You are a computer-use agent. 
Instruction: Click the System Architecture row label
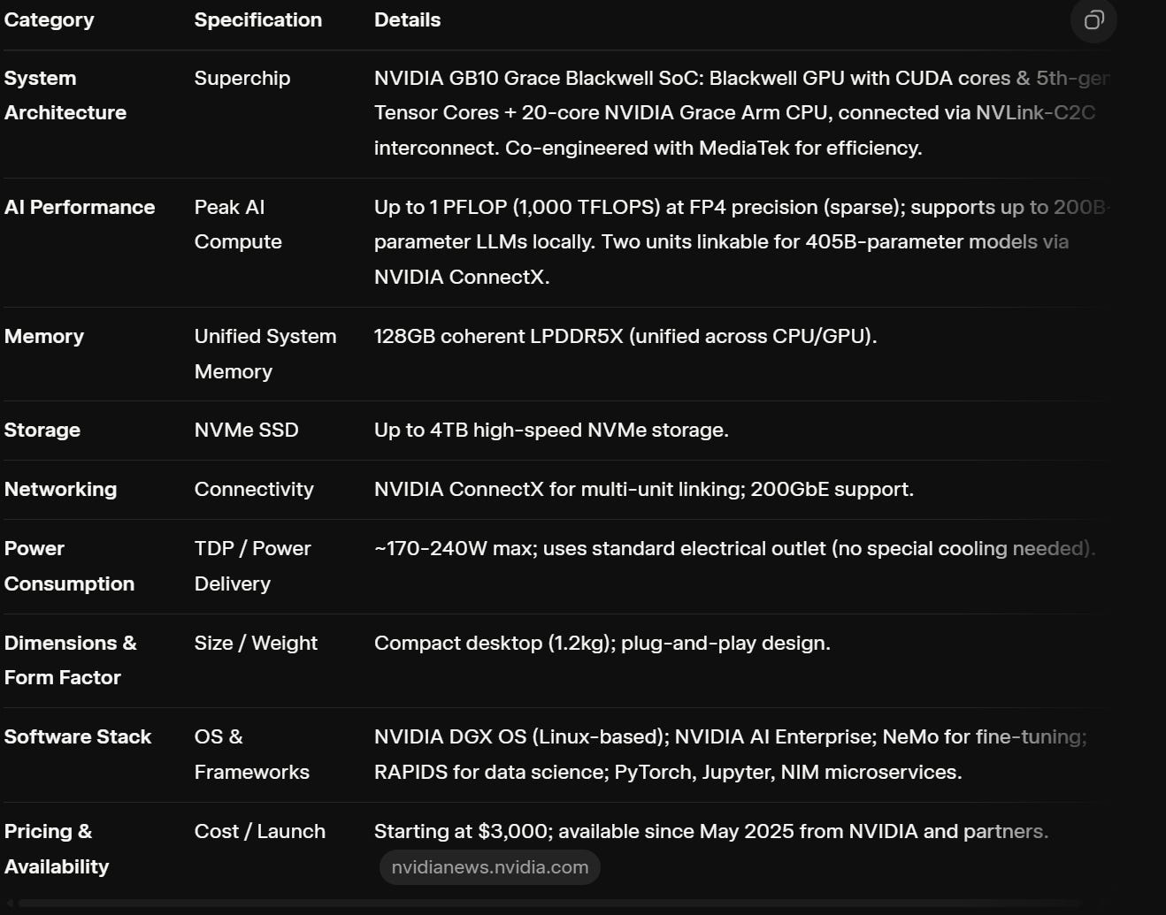[65, 95]
